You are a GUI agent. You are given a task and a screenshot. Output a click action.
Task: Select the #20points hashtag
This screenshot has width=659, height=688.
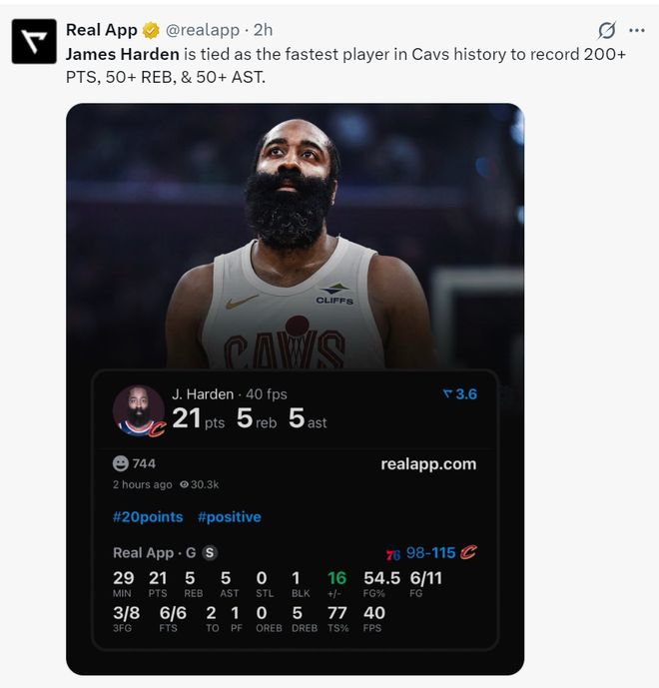[148, 516]
